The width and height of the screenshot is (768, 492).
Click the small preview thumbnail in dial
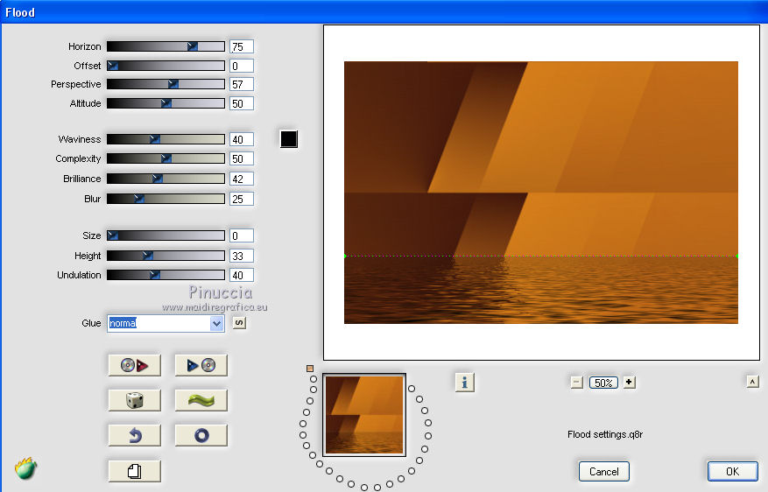[364, 415]
